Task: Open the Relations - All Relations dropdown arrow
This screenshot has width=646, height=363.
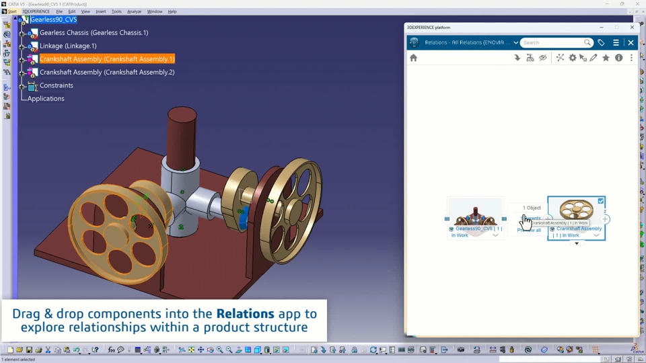Action: [516, 42]
